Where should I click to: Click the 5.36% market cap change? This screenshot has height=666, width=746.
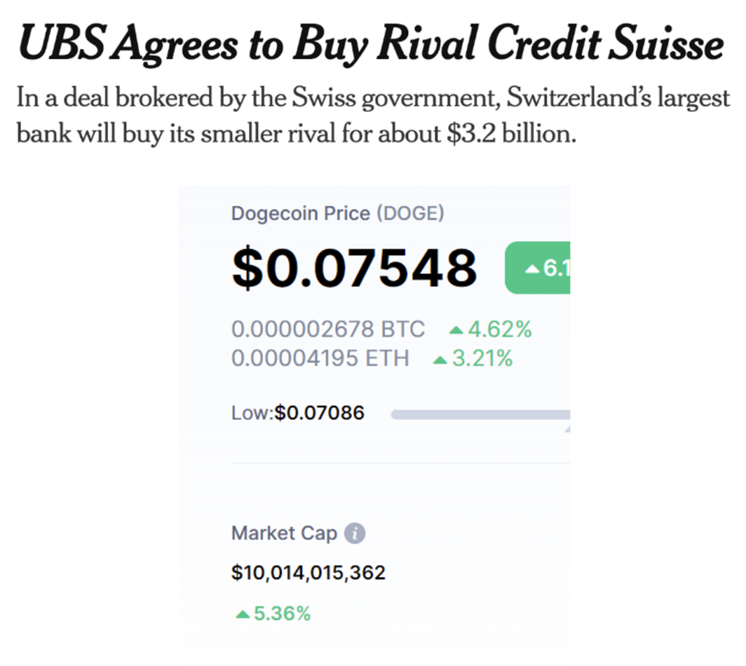(x=282, y=614)
